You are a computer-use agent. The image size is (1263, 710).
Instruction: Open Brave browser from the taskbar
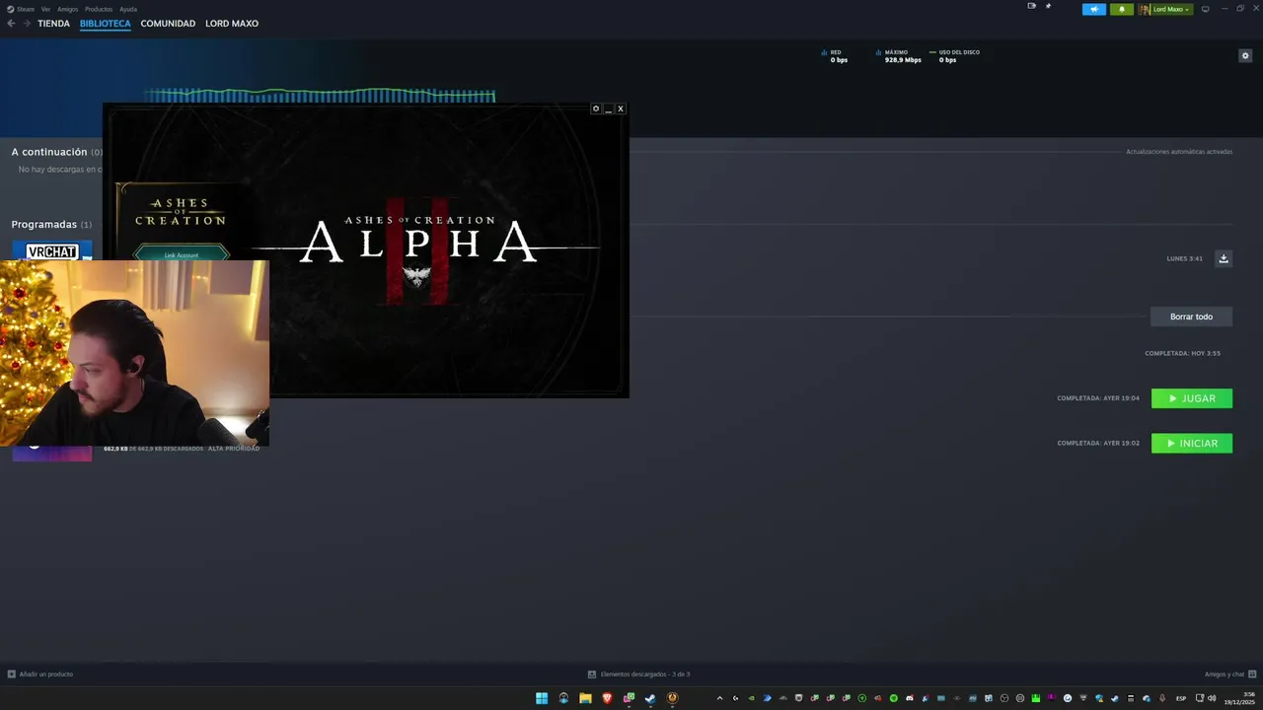pyautogui.click(x=607, y=698)
